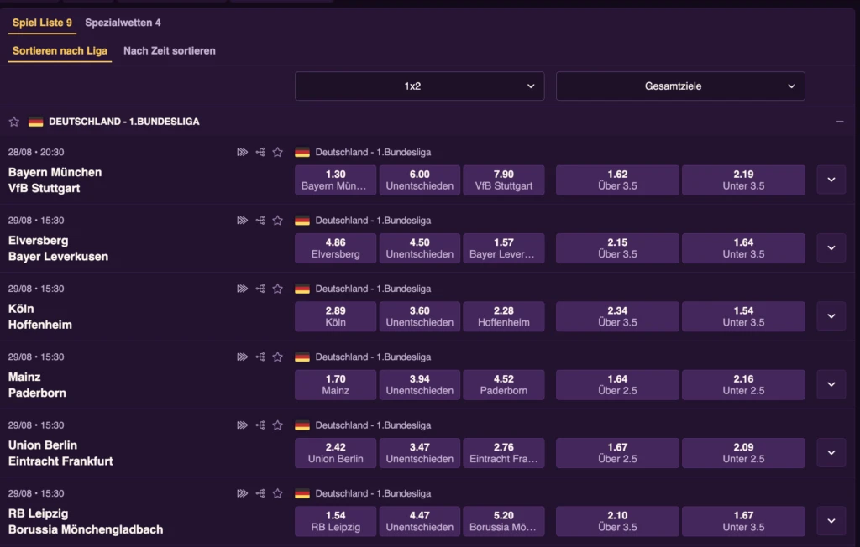The height and width of the screenshot is (547, 860).
Task: Bet on Paderborn win at 4.52
Action: (x=504, y=384)
